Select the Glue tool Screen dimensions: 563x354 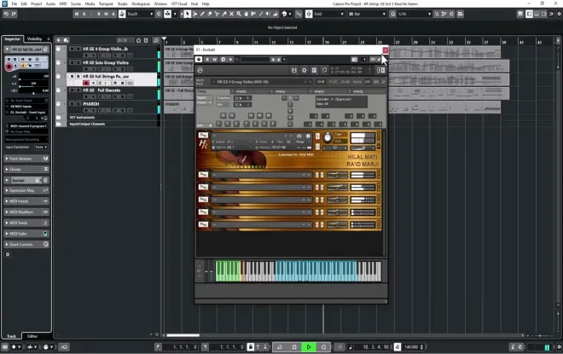click(x=224, y=14)
